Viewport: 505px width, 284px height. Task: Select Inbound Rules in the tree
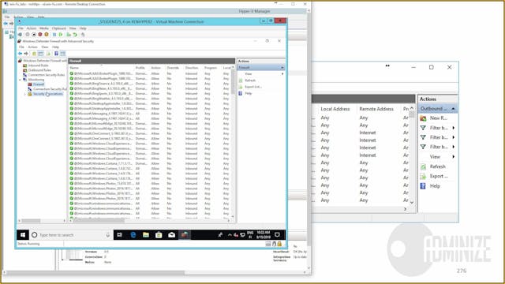(x=39, y=65)
